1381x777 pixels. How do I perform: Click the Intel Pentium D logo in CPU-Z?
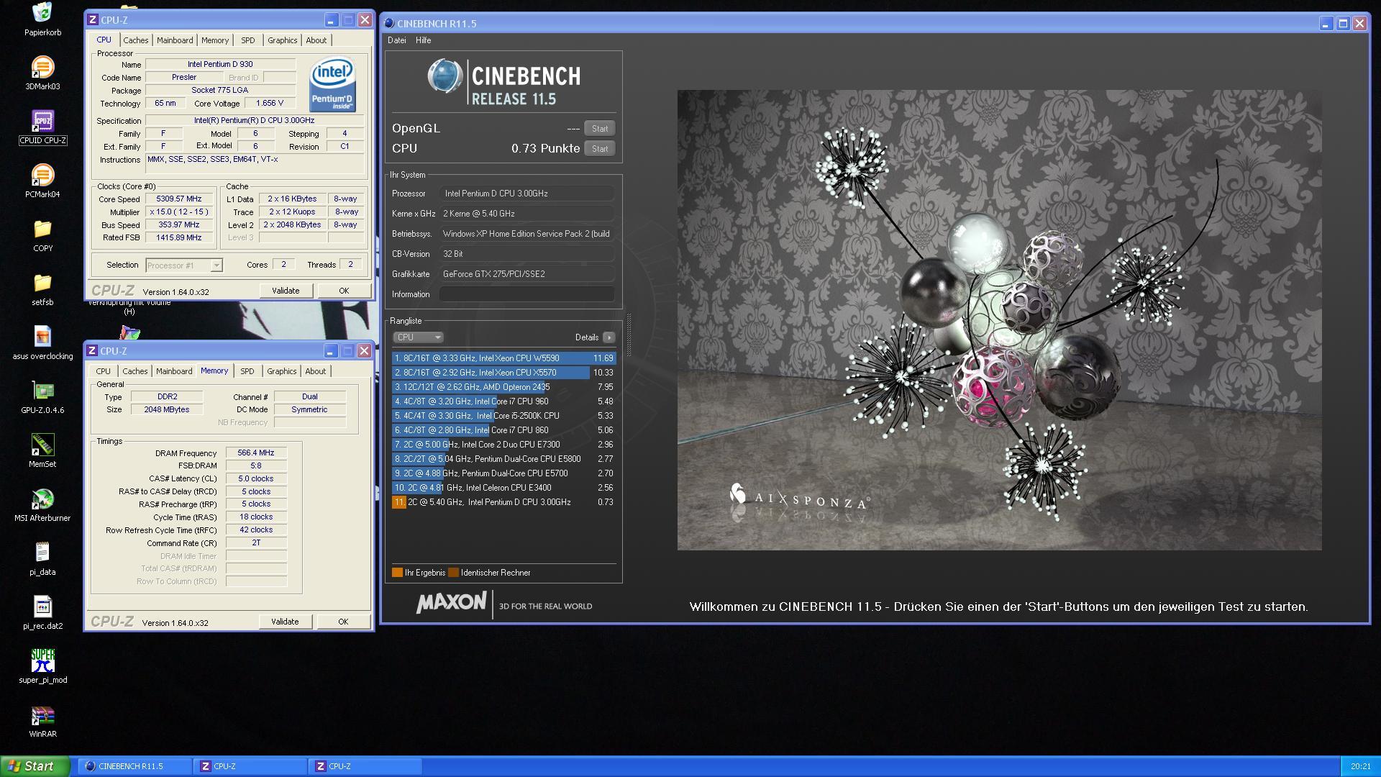(x=332, y=84)
